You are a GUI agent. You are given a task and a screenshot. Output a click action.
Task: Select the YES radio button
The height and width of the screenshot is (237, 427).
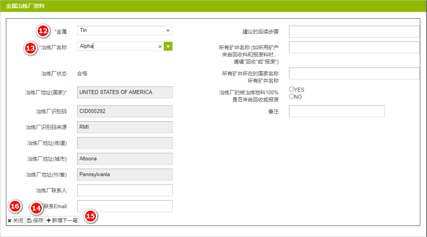pyautogui.click(x=292, y=89)
